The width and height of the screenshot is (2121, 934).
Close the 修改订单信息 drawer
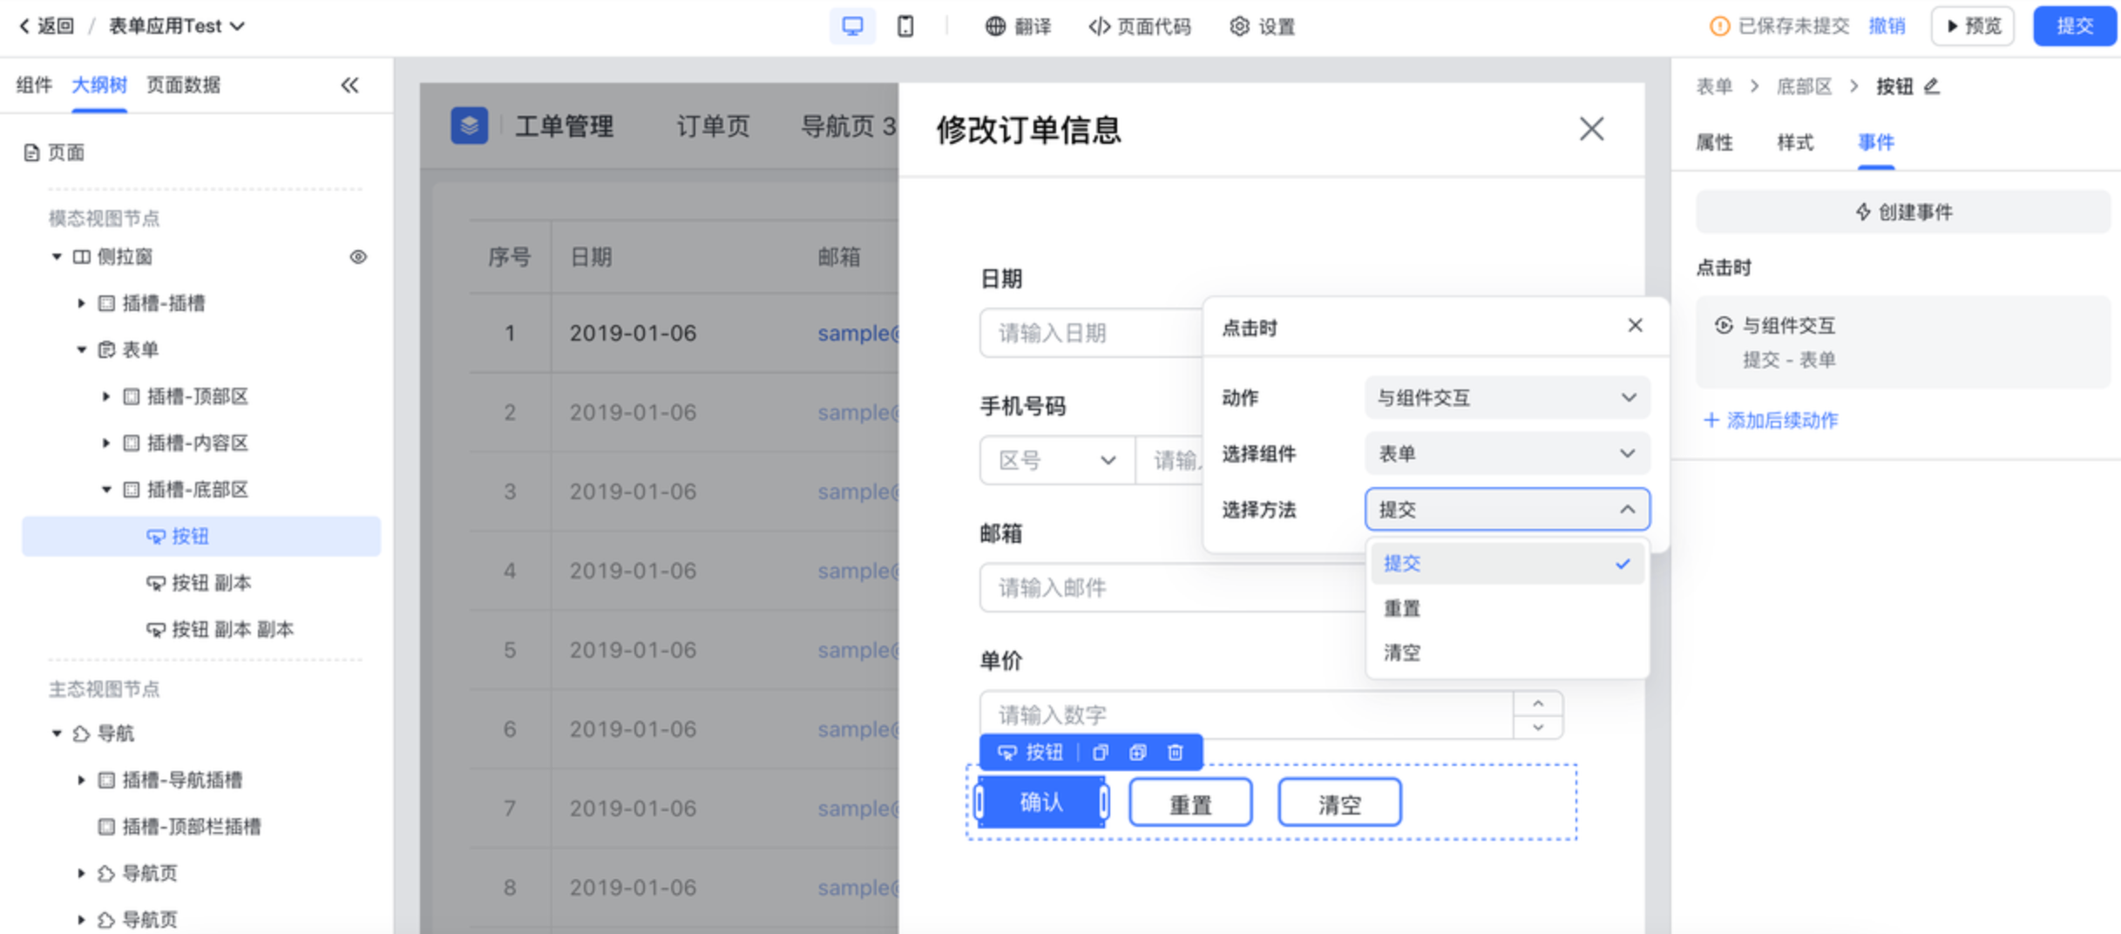1591,129
